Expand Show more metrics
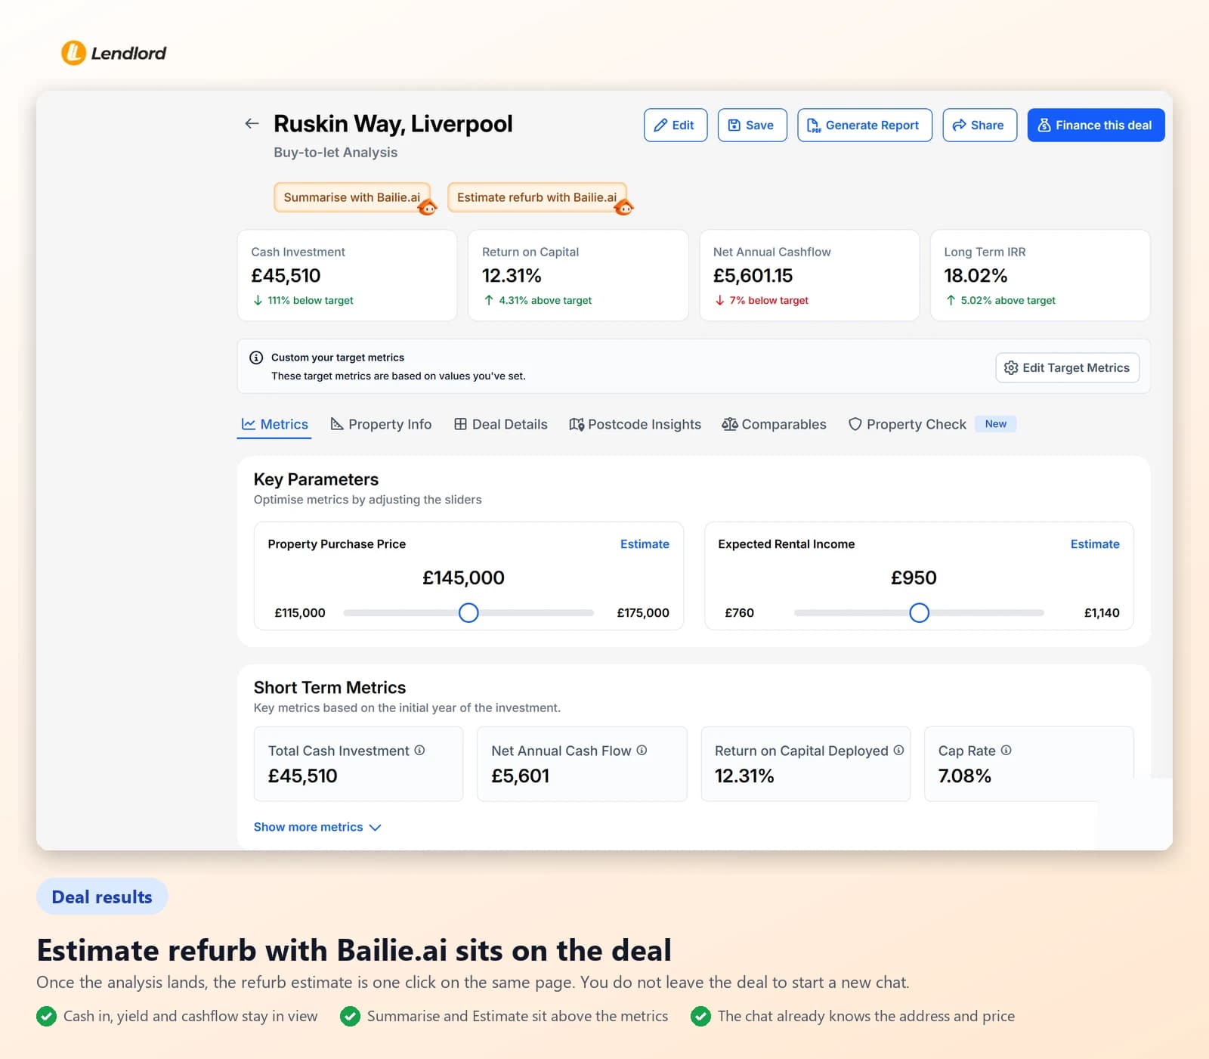Screen dimensions: 1209x1059 317,827
